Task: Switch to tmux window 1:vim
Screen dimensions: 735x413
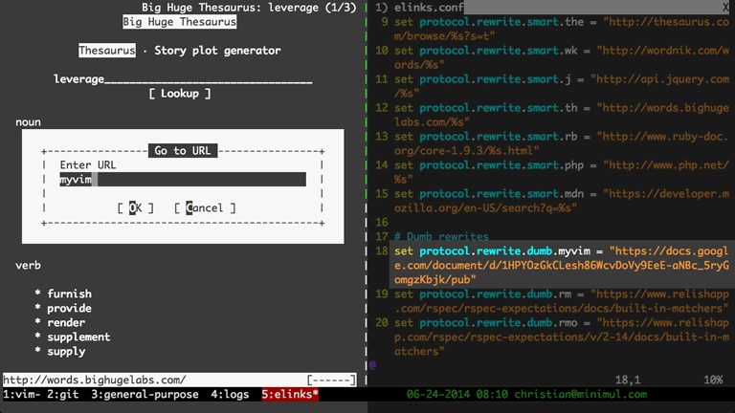Action: tap(22, 394)
